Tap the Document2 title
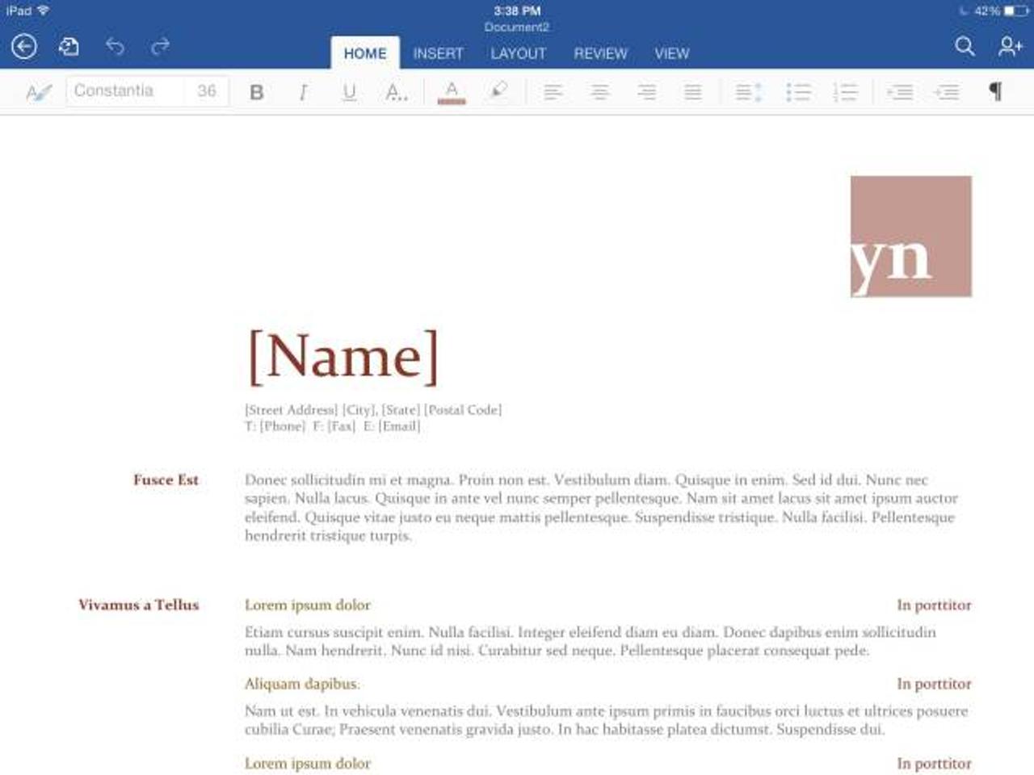This screenshot has height=775, width=1034. [517, 27]
